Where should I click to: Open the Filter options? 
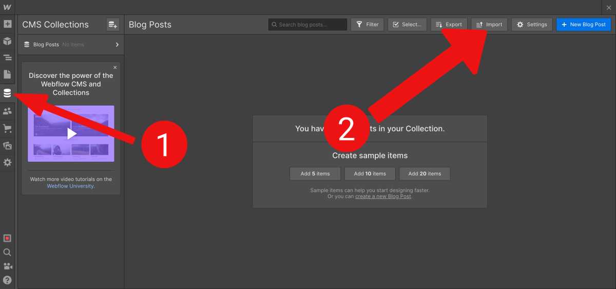pos(367,24)
